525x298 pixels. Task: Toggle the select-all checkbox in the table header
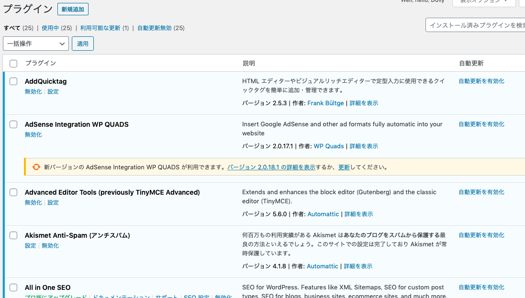pos(13,64)
